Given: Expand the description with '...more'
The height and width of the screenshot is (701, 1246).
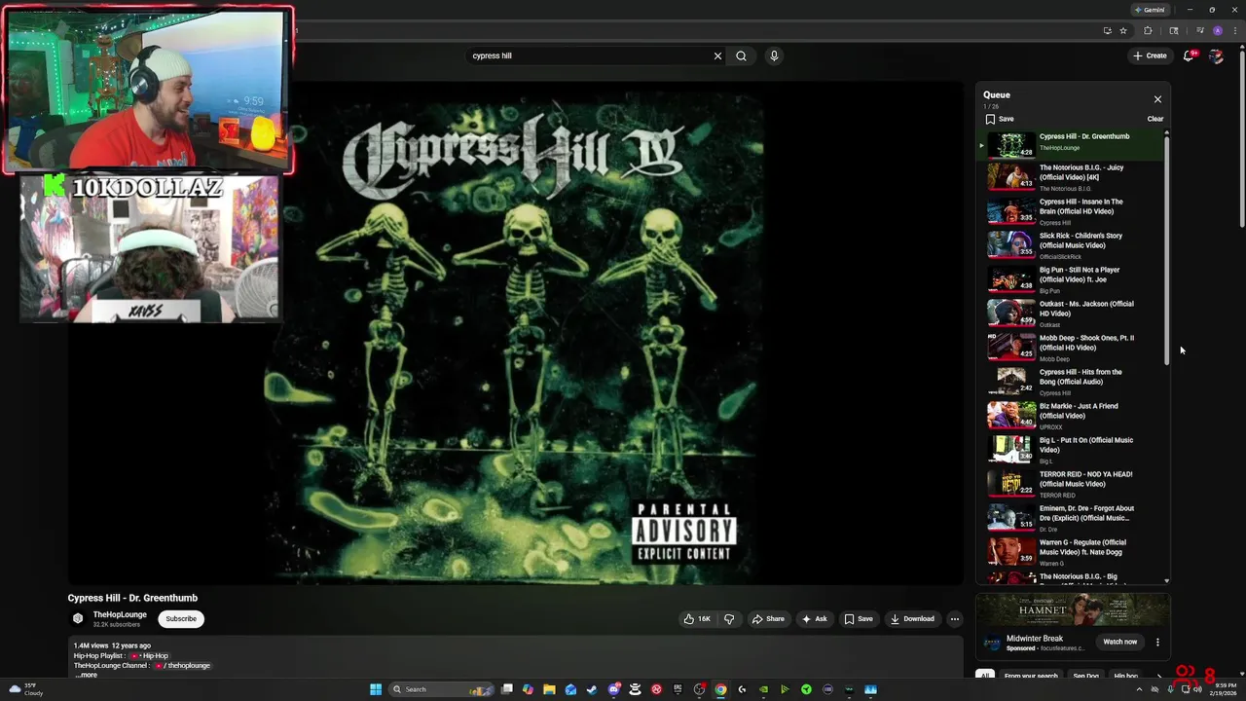Looking at the screenshot, I should [x=86, y=675].
